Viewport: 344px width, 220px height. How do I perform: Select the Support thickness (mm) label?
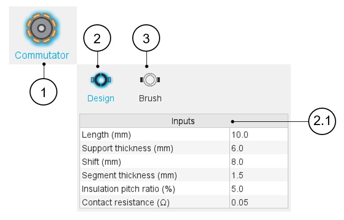[127, 148]
